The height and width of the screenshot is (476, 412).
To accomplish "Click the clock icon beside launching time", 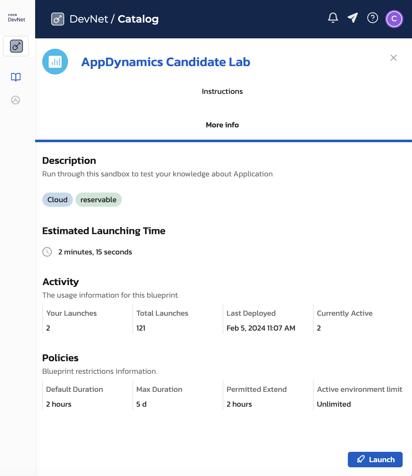I will pos(47,252).
